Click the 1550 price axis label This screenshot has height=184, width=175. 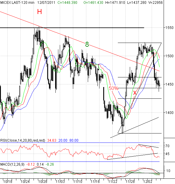point(169,28)
